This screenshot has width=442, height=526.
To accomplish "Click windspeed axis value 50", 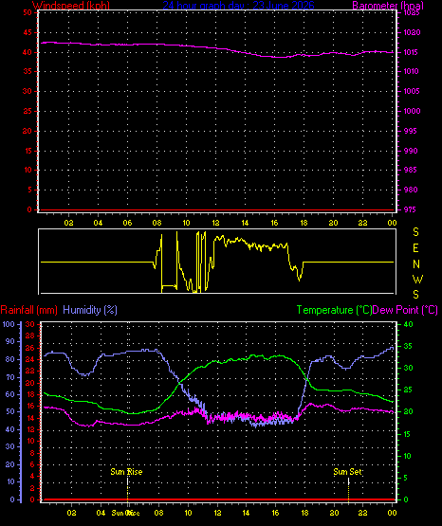I will point(28,12).
